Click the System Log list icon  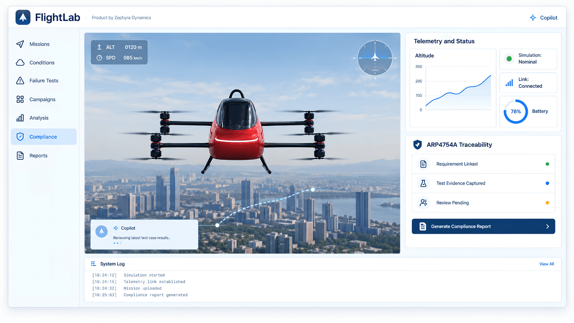(93, 264)
